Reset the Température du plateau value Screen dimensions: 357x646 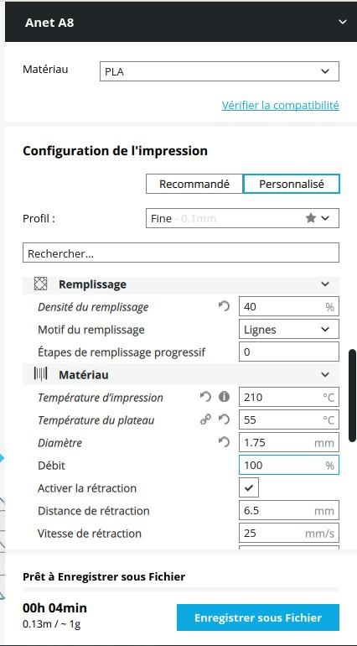pos(224,419)
